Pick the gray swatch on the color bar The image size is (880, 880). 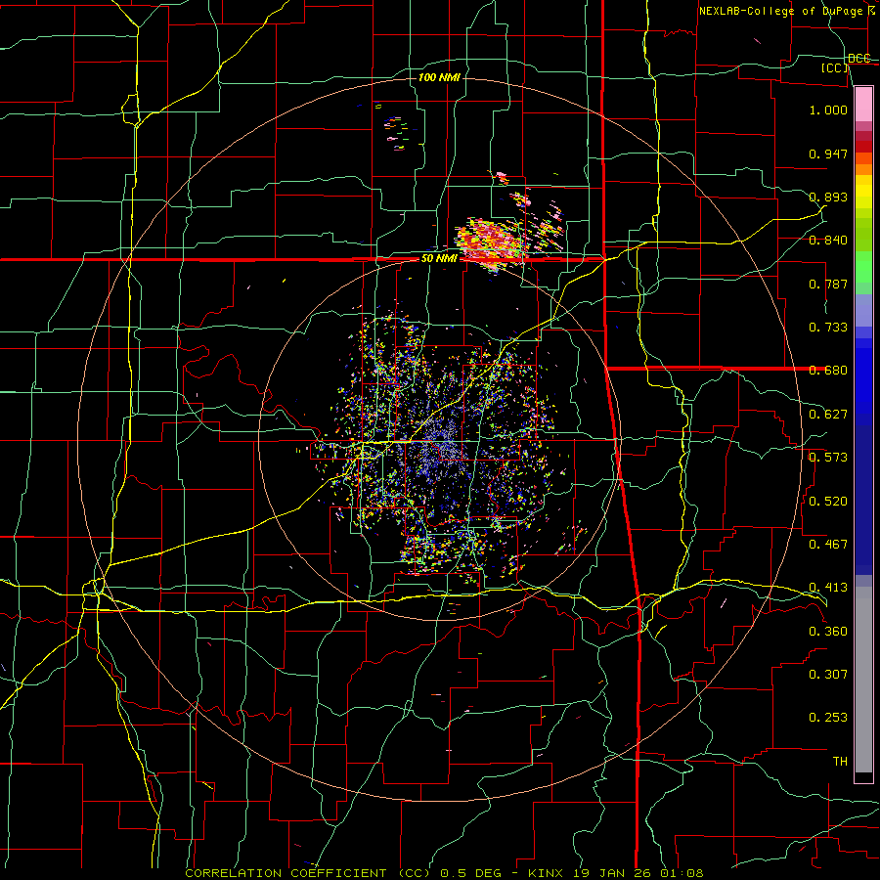[863, 682]
